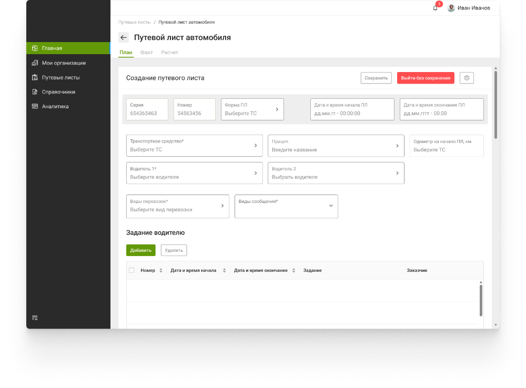Open the Виды перевозок selector
This screenshot has height=388, width=526.
point(178,206)
